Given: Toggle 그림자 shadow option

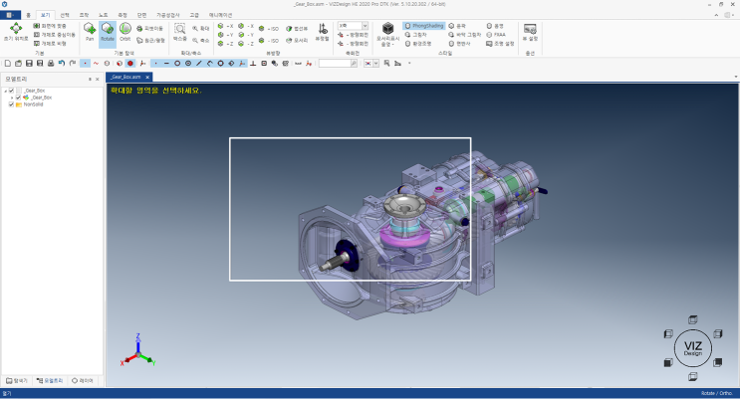Looking at the screenshot, I should 416,35.
